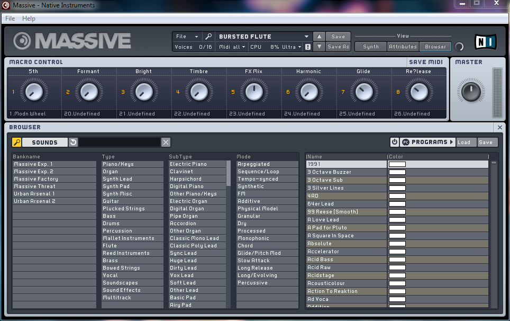Select type Soundscapes
Image resolution: width=510 pixels, height=321 pixels.
point(132,282)
